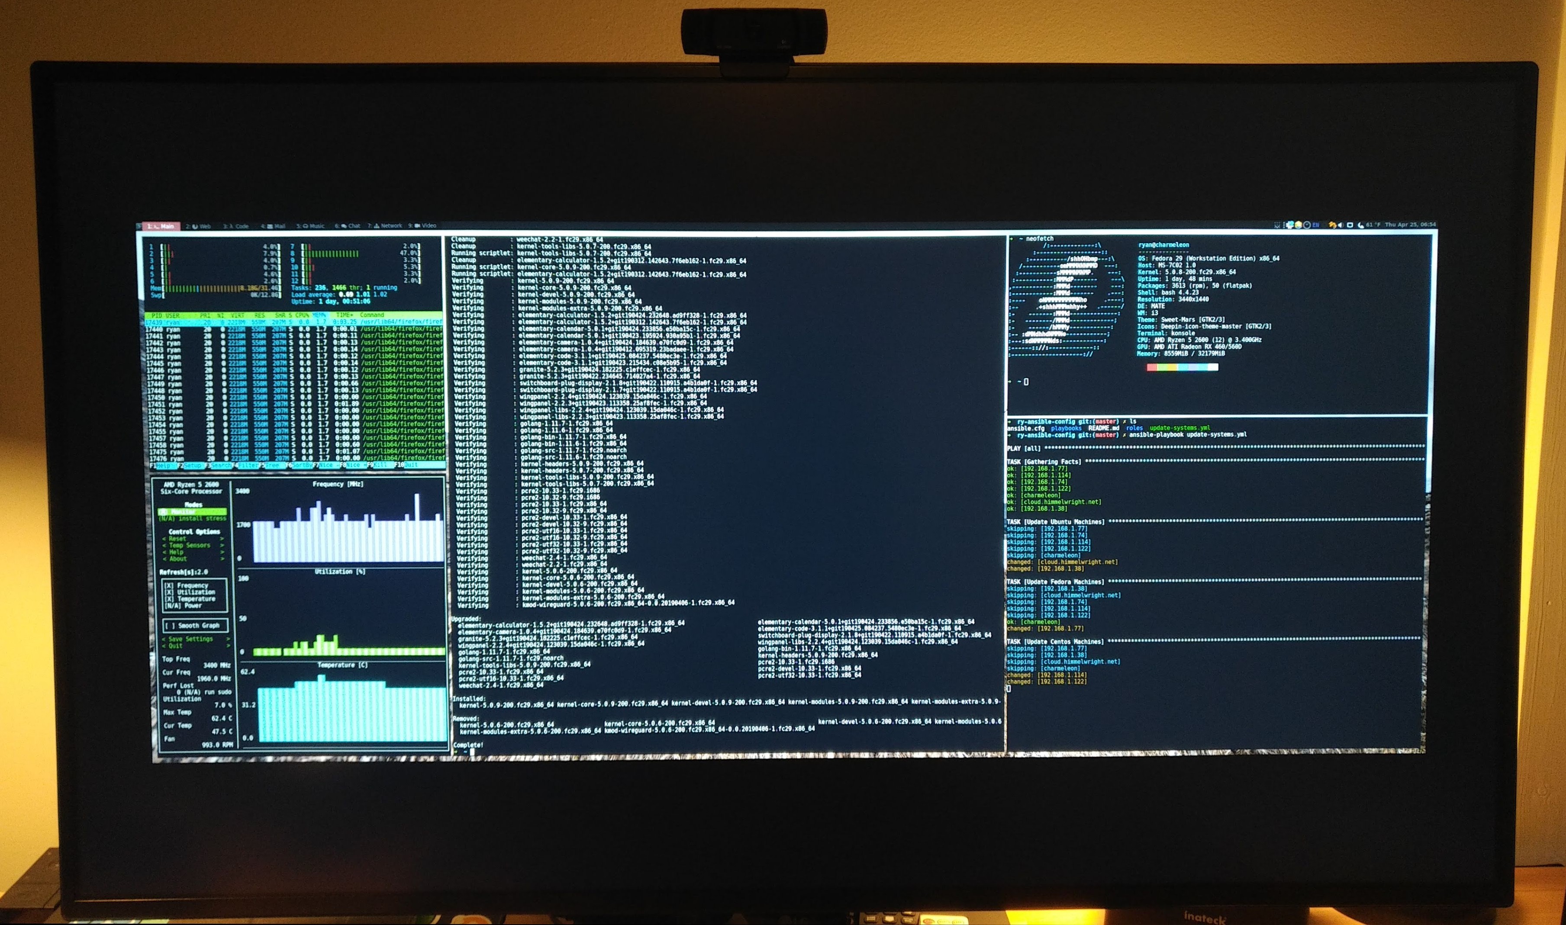1566x925 pixels.
Task: Click the clock-shaped tray applet icon
Action: pyautogui.click(x=1307, y=225)
